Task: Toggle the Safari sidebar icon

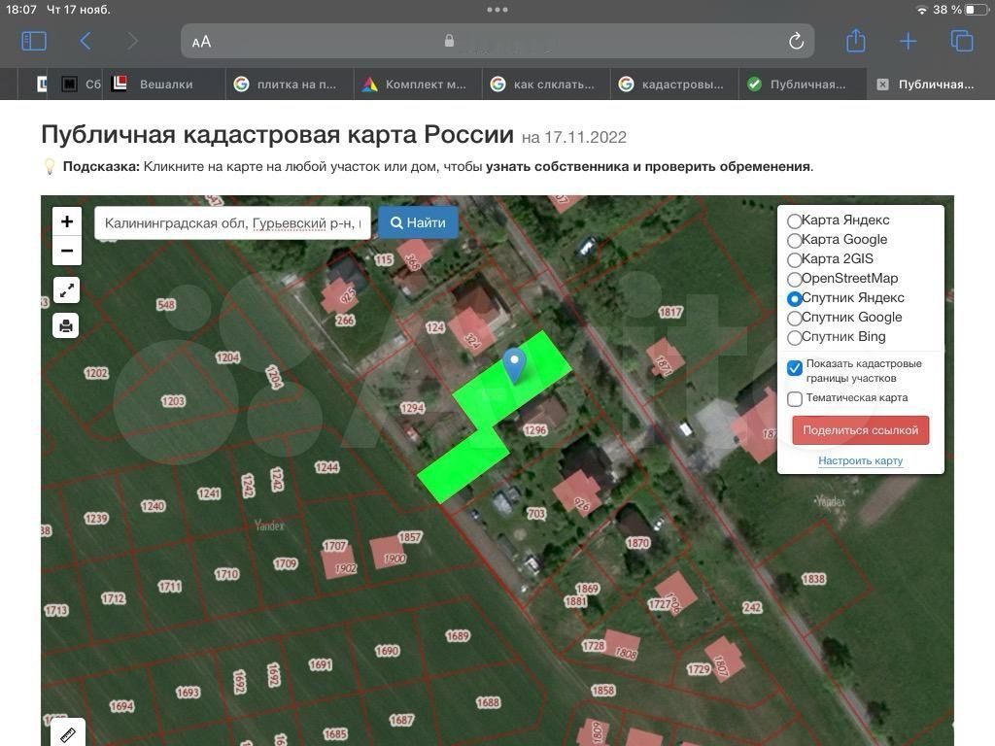Action: tap(34, 41)
